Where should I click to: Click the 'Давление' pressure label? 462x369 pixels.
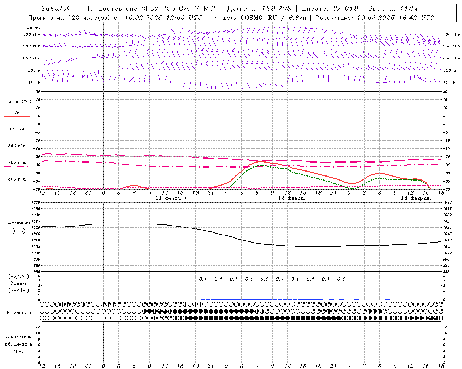pos(19,223)
